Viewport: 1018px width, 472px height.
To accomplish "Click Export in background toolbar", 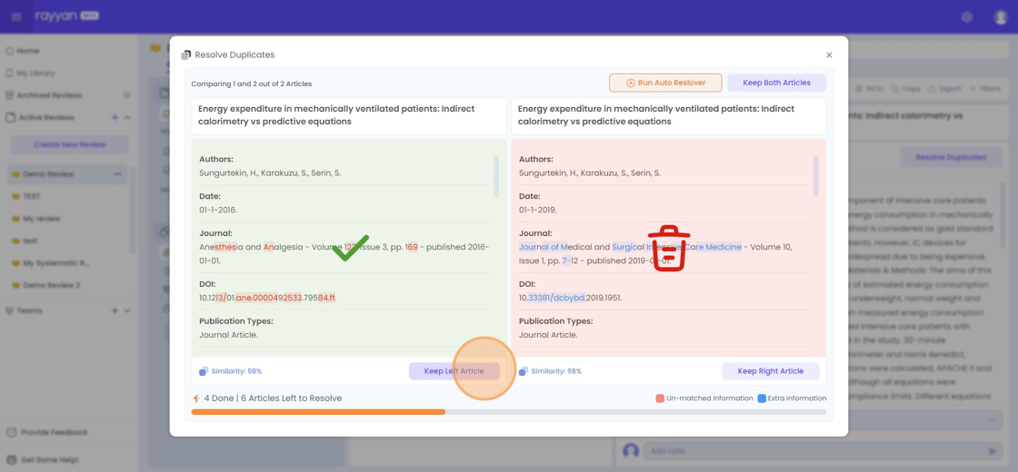I will pyautogui.click(x=944, y=89).
